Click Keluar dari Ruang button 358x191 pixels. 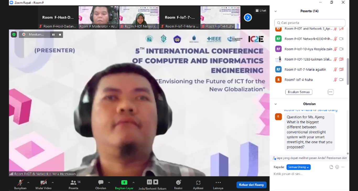coord(251,185)
